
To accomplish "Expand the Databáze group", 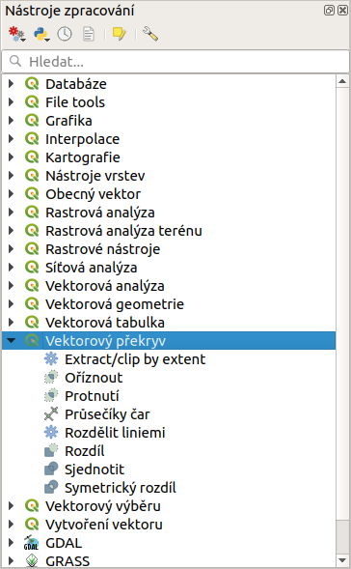I will pyautogui.click(x=12, y=84).
